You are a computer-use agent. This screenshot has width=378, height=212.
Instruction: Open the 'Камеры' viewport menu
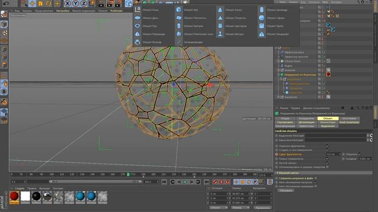pos(27,11)
